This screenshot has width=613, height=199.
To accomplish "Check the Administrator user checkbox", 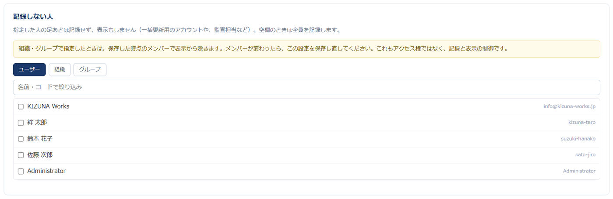I will pyautogui.click(x=21, y=171).
